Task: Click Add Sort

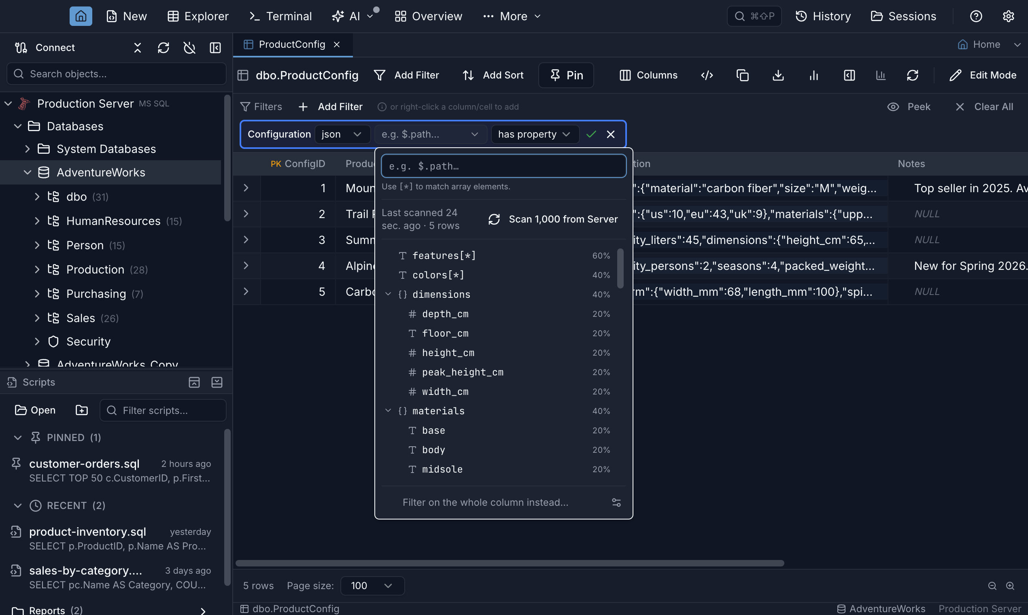Action: click(493, 75)
